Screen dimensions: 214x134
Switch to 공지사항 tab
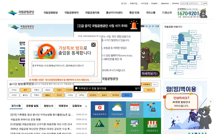click(16, 106)
